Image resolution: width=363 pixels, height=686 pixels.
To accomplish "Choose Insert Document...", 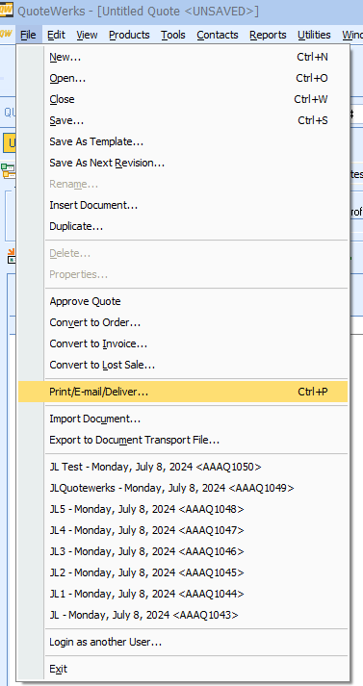I will 183,205.
